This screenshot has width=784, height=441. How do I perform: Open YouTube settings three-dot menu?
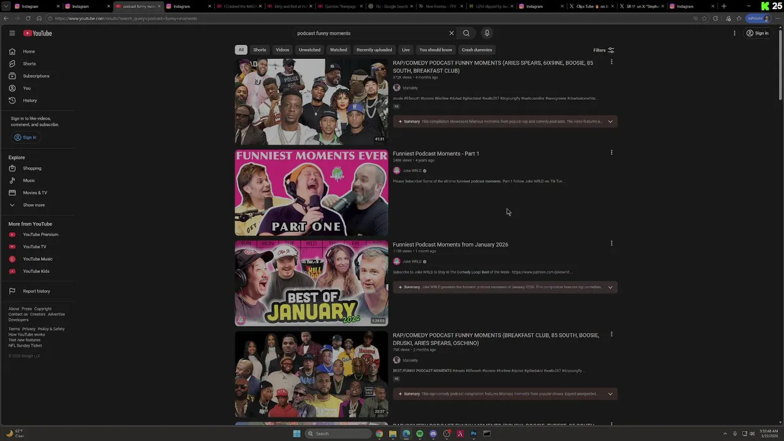(734, 33)
